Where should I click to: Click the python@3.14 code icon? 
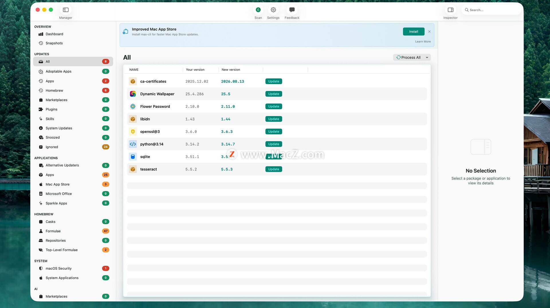tap(133, 144)
